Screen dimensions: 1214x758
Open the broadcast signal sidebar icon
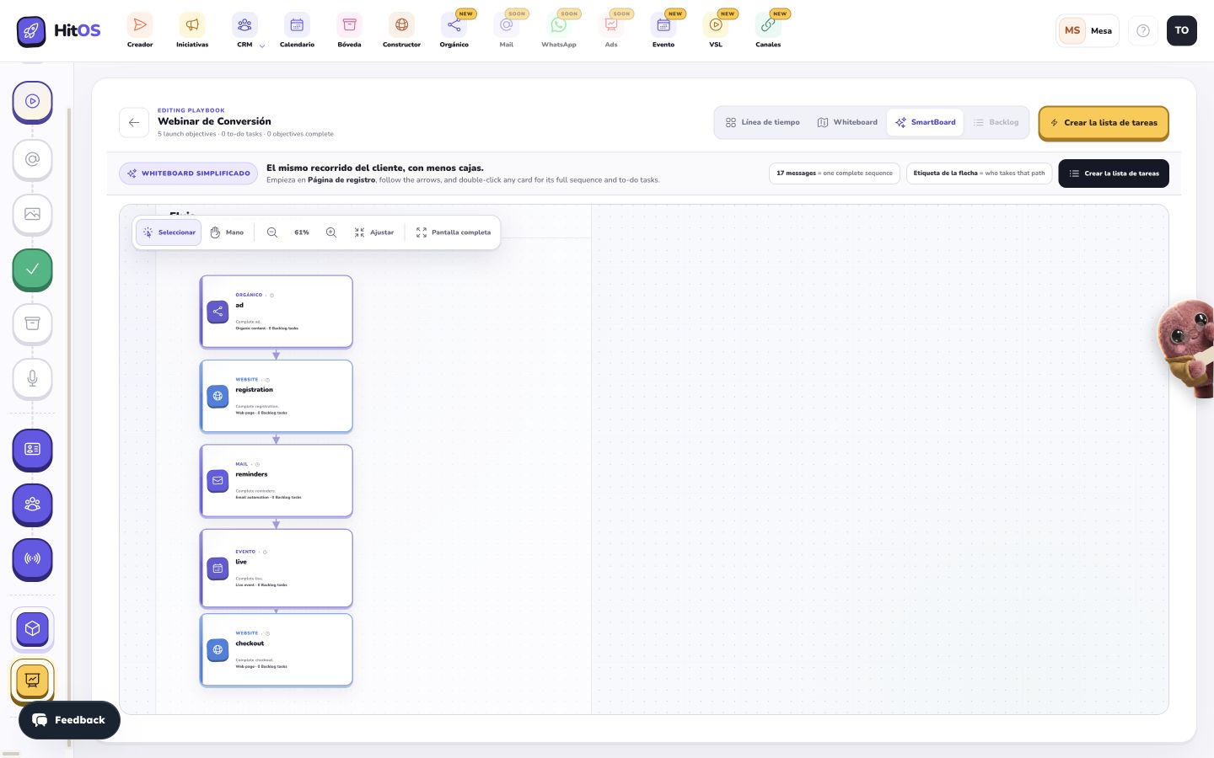pyautogui.click(x=32, y=558)
